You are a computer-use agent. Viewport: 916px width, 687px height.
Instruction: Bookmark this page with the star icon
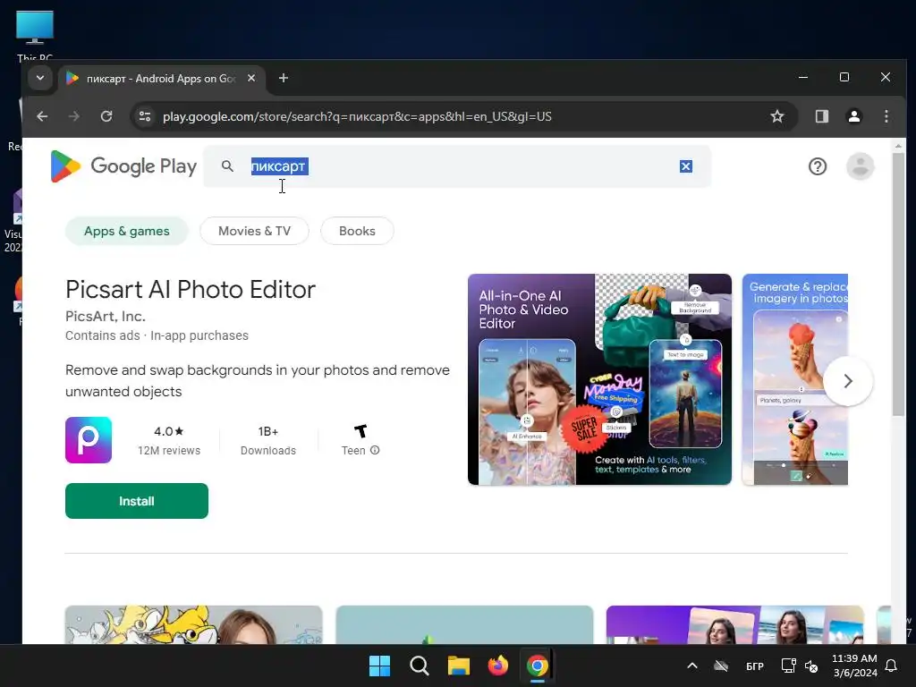pyautogui.click(x=777, y=116)
